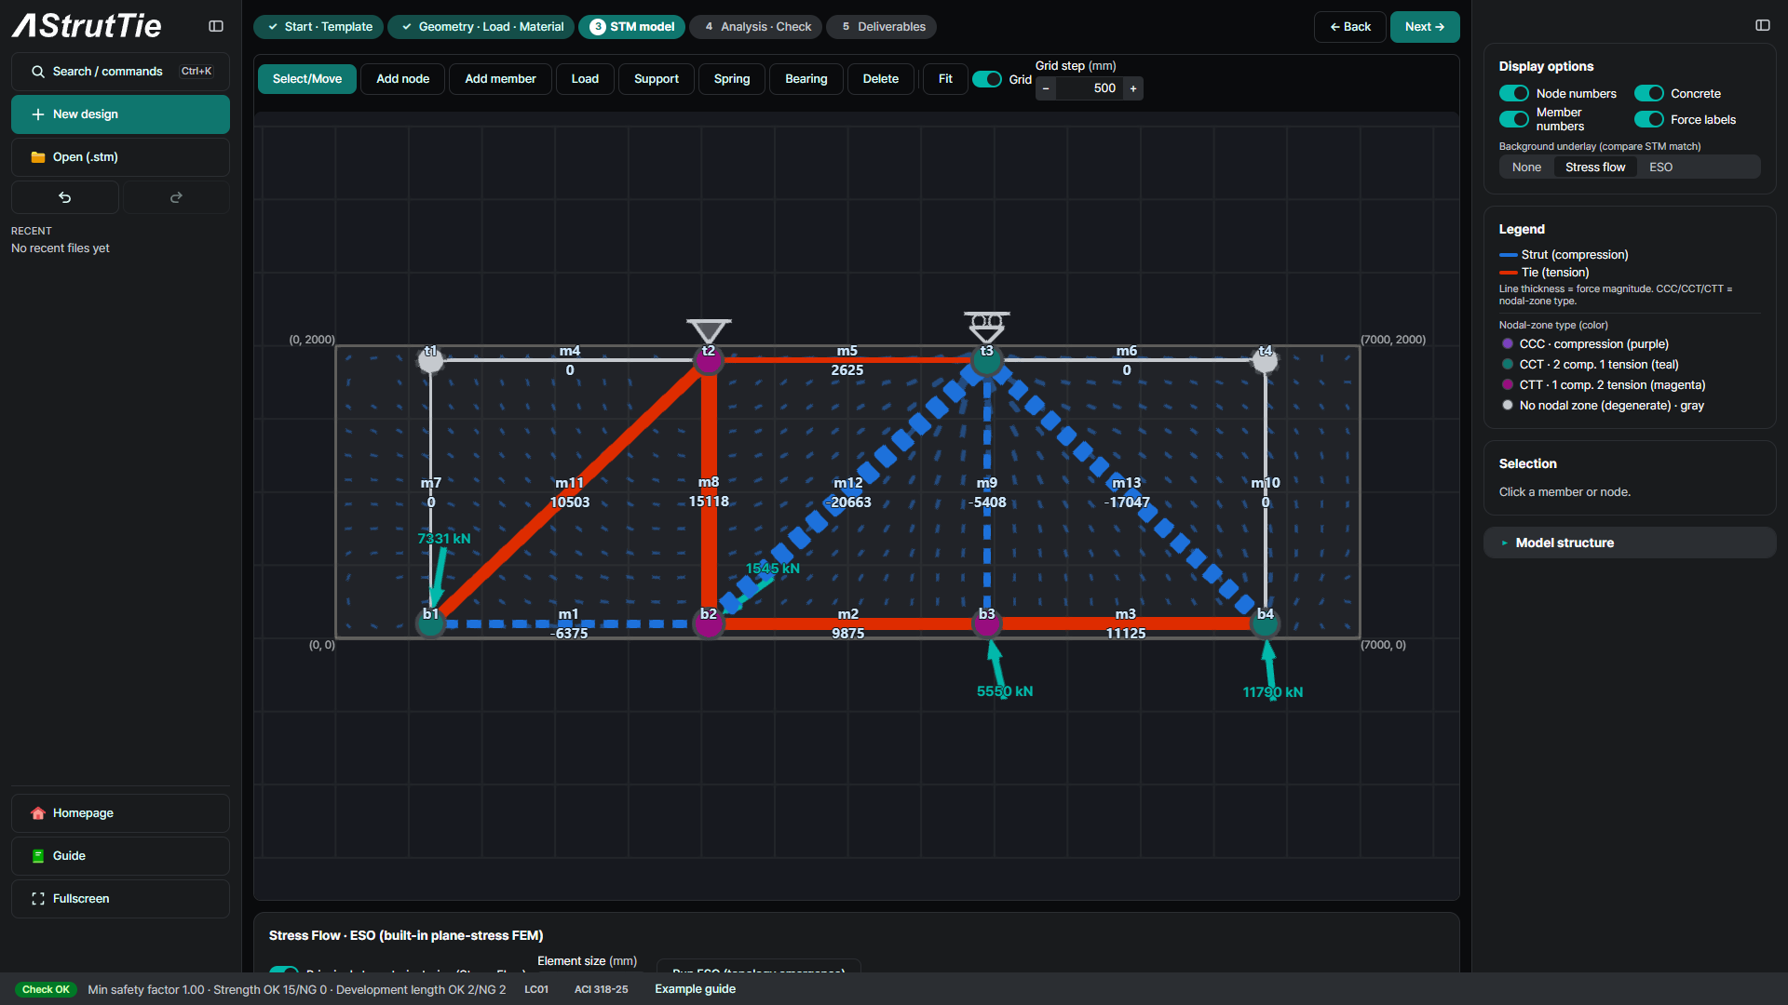Open the Guide

pyautogui.click(x=120, y=856)
